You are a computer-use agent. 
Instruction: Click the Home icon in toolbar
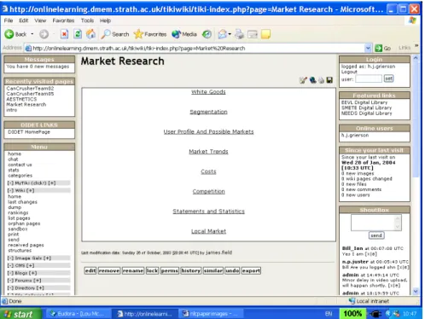coord(91,34)
